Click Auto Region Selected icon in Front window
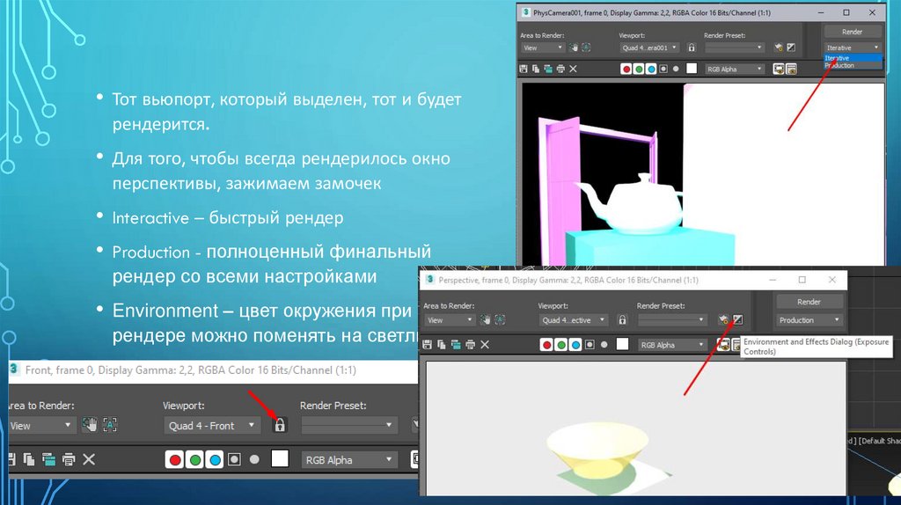The image size is (901, 505). (110, 425)
